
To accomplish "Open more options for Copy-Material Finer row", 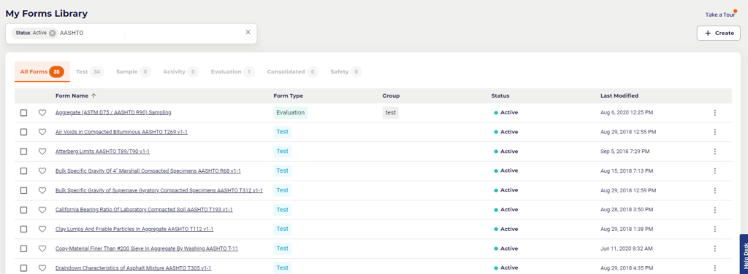I will pyautogui.click(x=714, y=248).
